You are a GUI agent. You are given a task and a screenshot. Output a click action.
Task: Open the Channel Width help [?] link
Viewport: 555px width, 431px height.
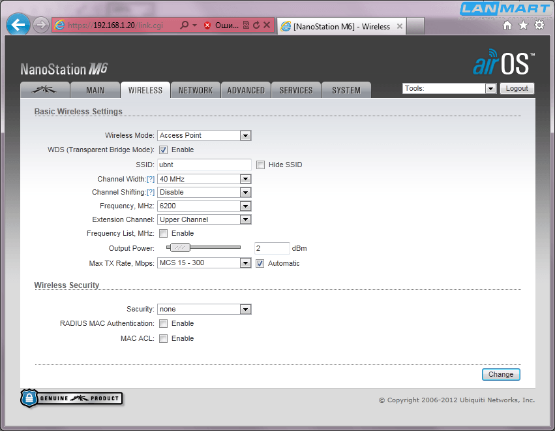coord(151,180)
